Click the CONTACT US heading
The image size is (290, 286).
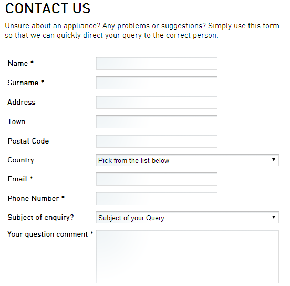(x=48, y=8)
